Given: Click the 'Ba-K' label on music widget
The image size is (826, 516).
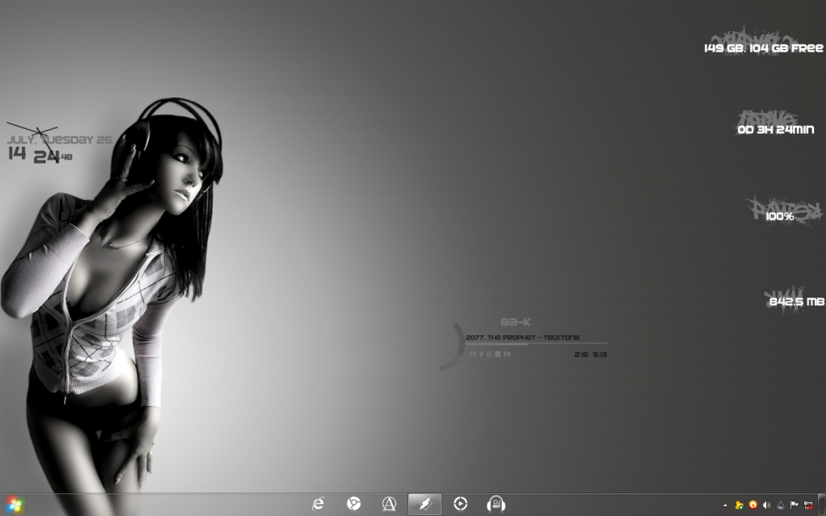Looking at the screenshot, I should click(515, 322).
